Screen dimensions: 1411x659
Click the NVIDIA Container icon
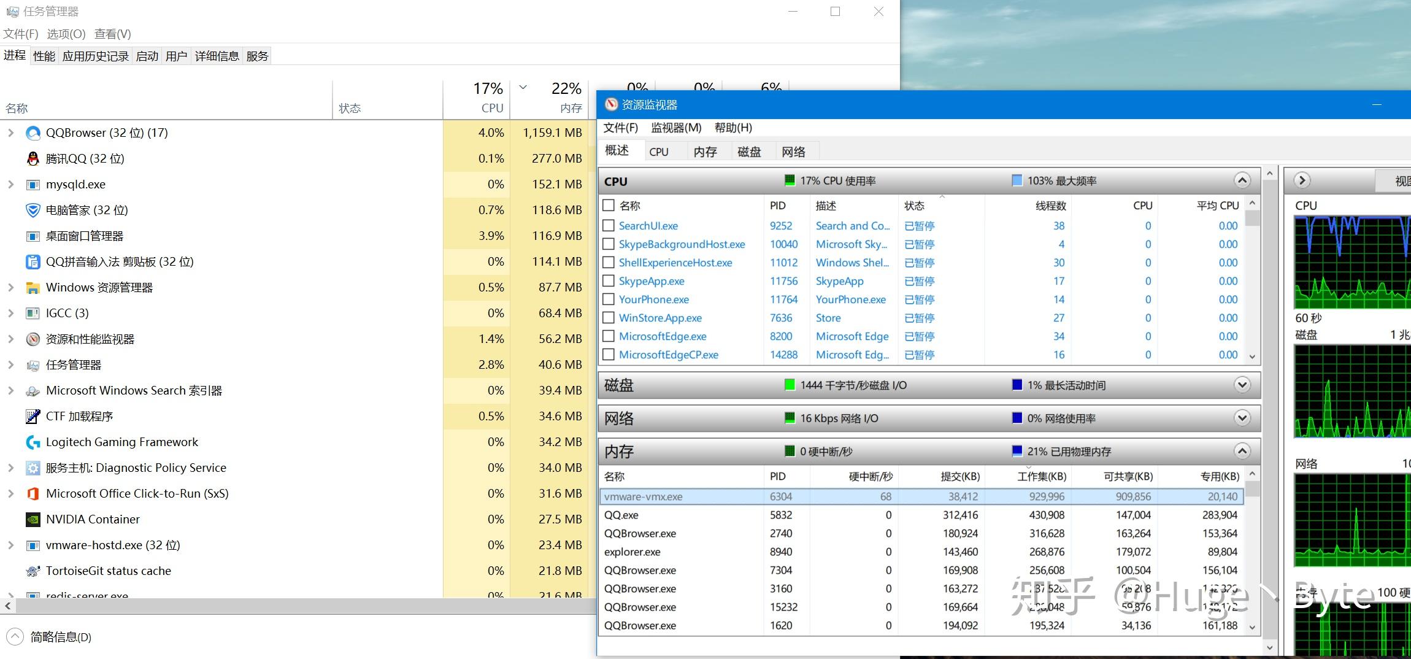33,519
